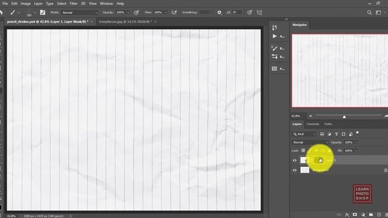Toggle the layer filtering switch

(357, 133)
